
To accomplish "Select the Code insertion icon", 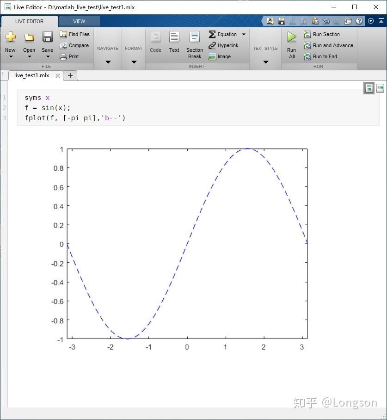I will pyautogui.click(x=155, y=42).
